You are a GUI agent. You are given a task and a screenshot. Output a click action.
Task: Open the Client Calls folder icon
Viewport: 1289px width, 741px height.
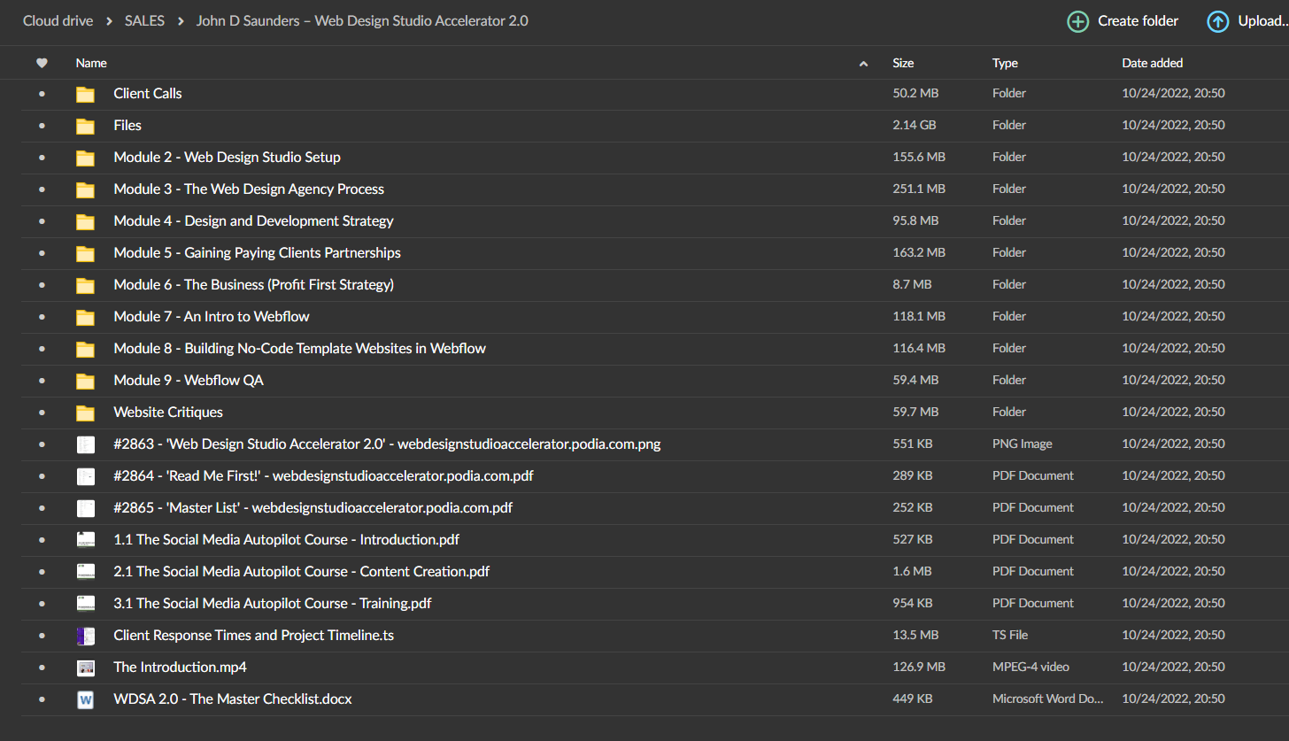tap(85, 94)
